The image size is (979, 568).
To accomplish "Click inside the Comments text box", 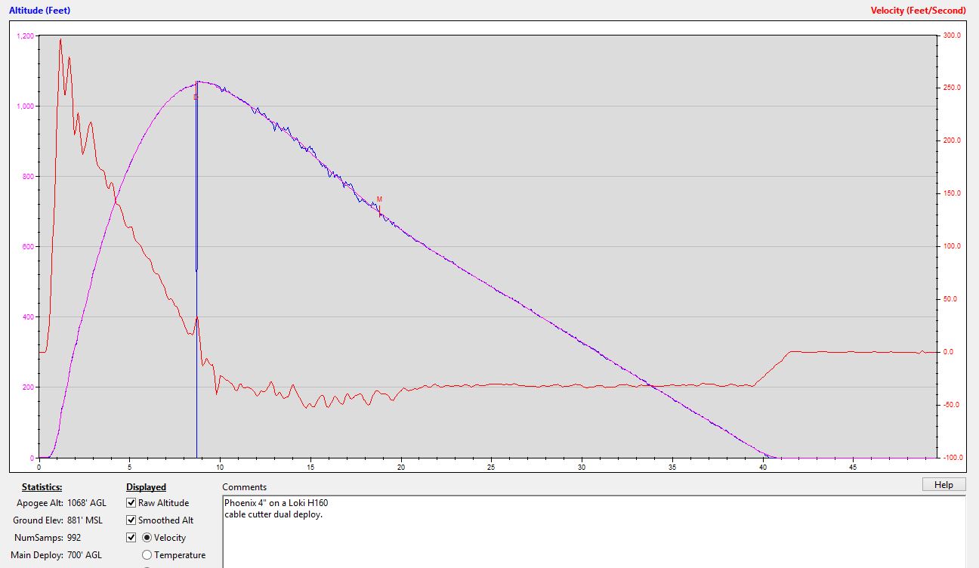I will click(x=593, y=532).
